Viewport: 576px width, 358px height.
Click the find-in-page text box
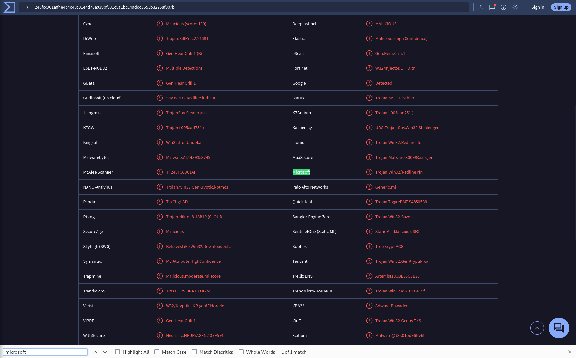click(x=45, y=352)
